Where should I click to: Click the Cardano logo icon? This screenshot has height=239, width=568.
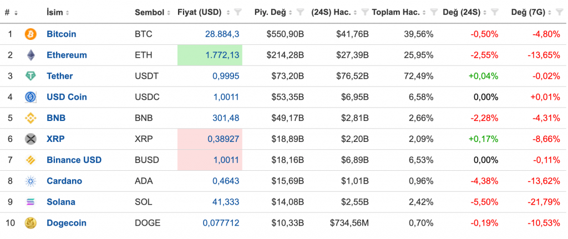click(x=31, y=181)
